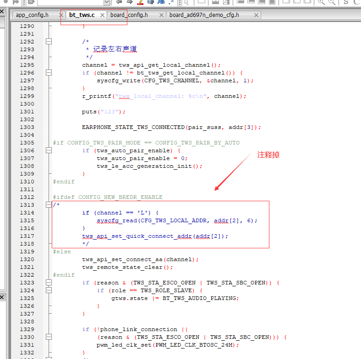Collapse the fold at line 1323
The height and width of the screenshot is (359, 361).
[49, 283]
